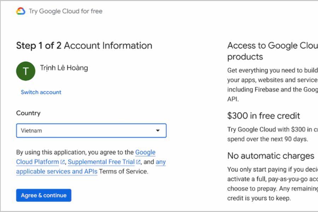Expand the Country dropdown arrow
Screen dimensions: 318x212
point(158,131)
